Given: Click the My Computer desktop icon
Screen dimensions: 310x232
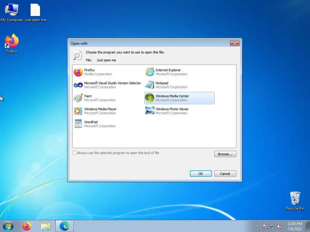Looking at the screenshot, I should [x=12, y=12].
